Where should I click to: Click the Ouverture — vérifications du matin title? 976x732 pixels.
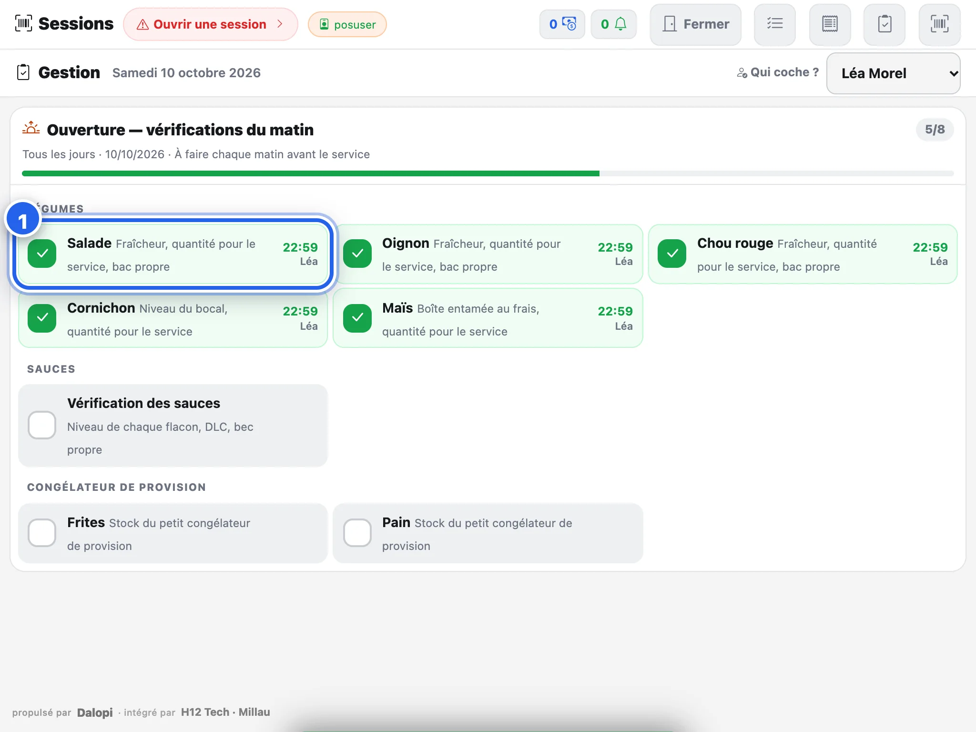[180, 130]
